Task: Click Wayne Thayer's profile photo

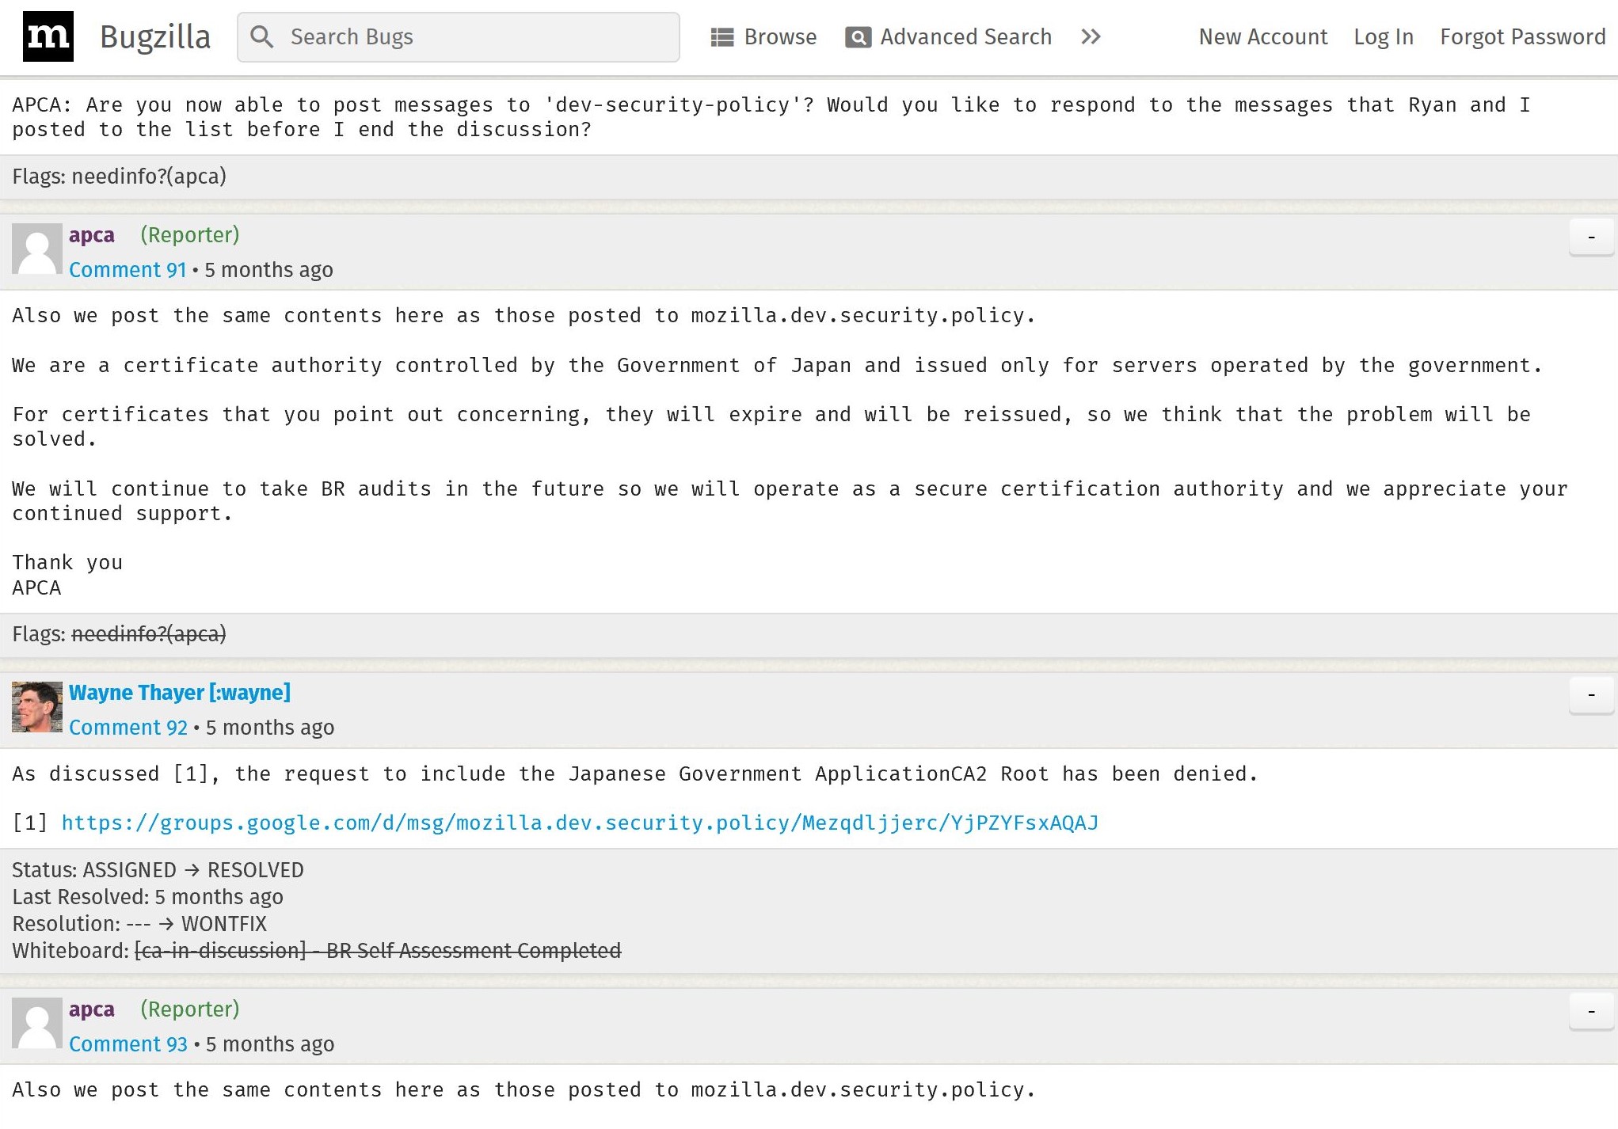Action: 37,706
